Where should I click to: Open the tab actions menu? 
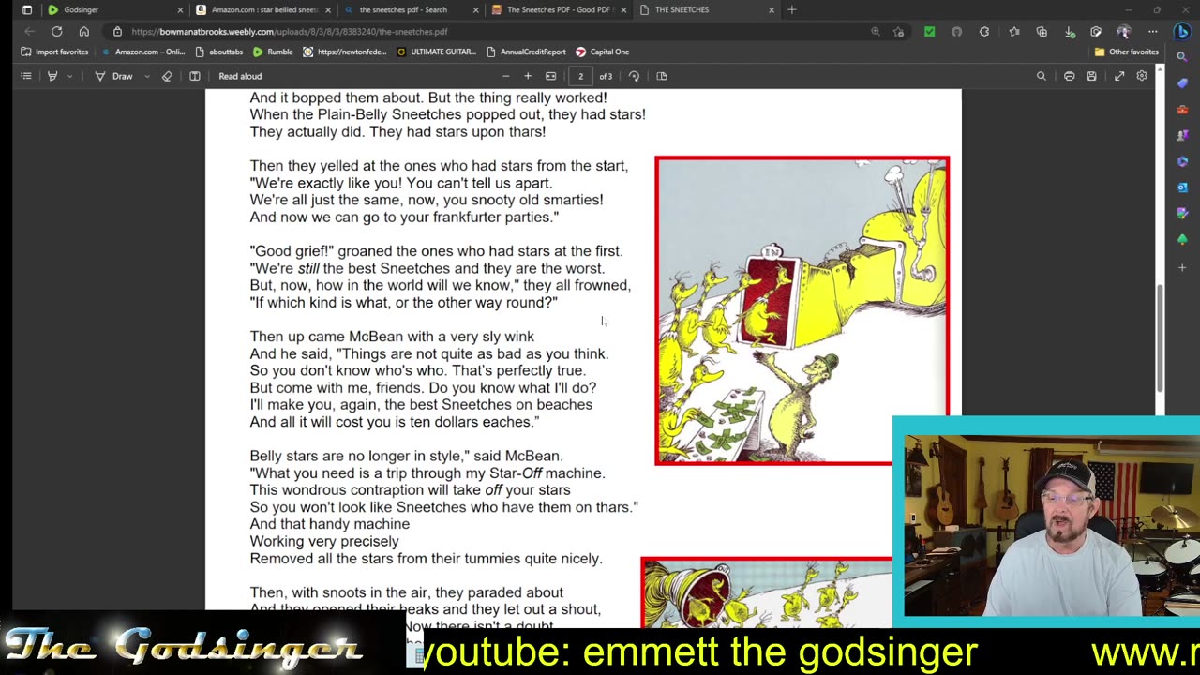click(x=26, y=9)
